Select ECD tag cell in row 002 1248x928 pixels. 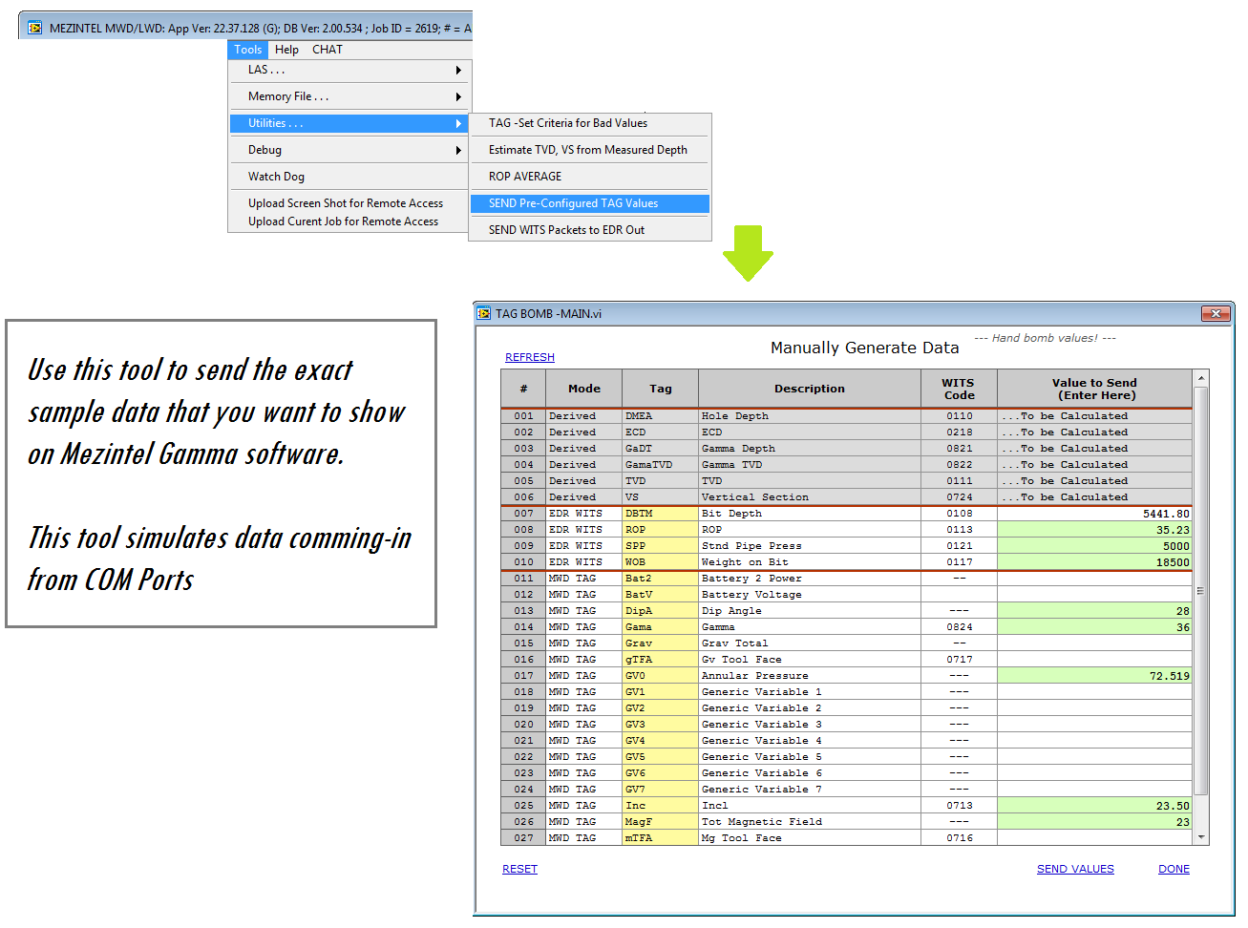pyautogui.click(x=660, y=432)
